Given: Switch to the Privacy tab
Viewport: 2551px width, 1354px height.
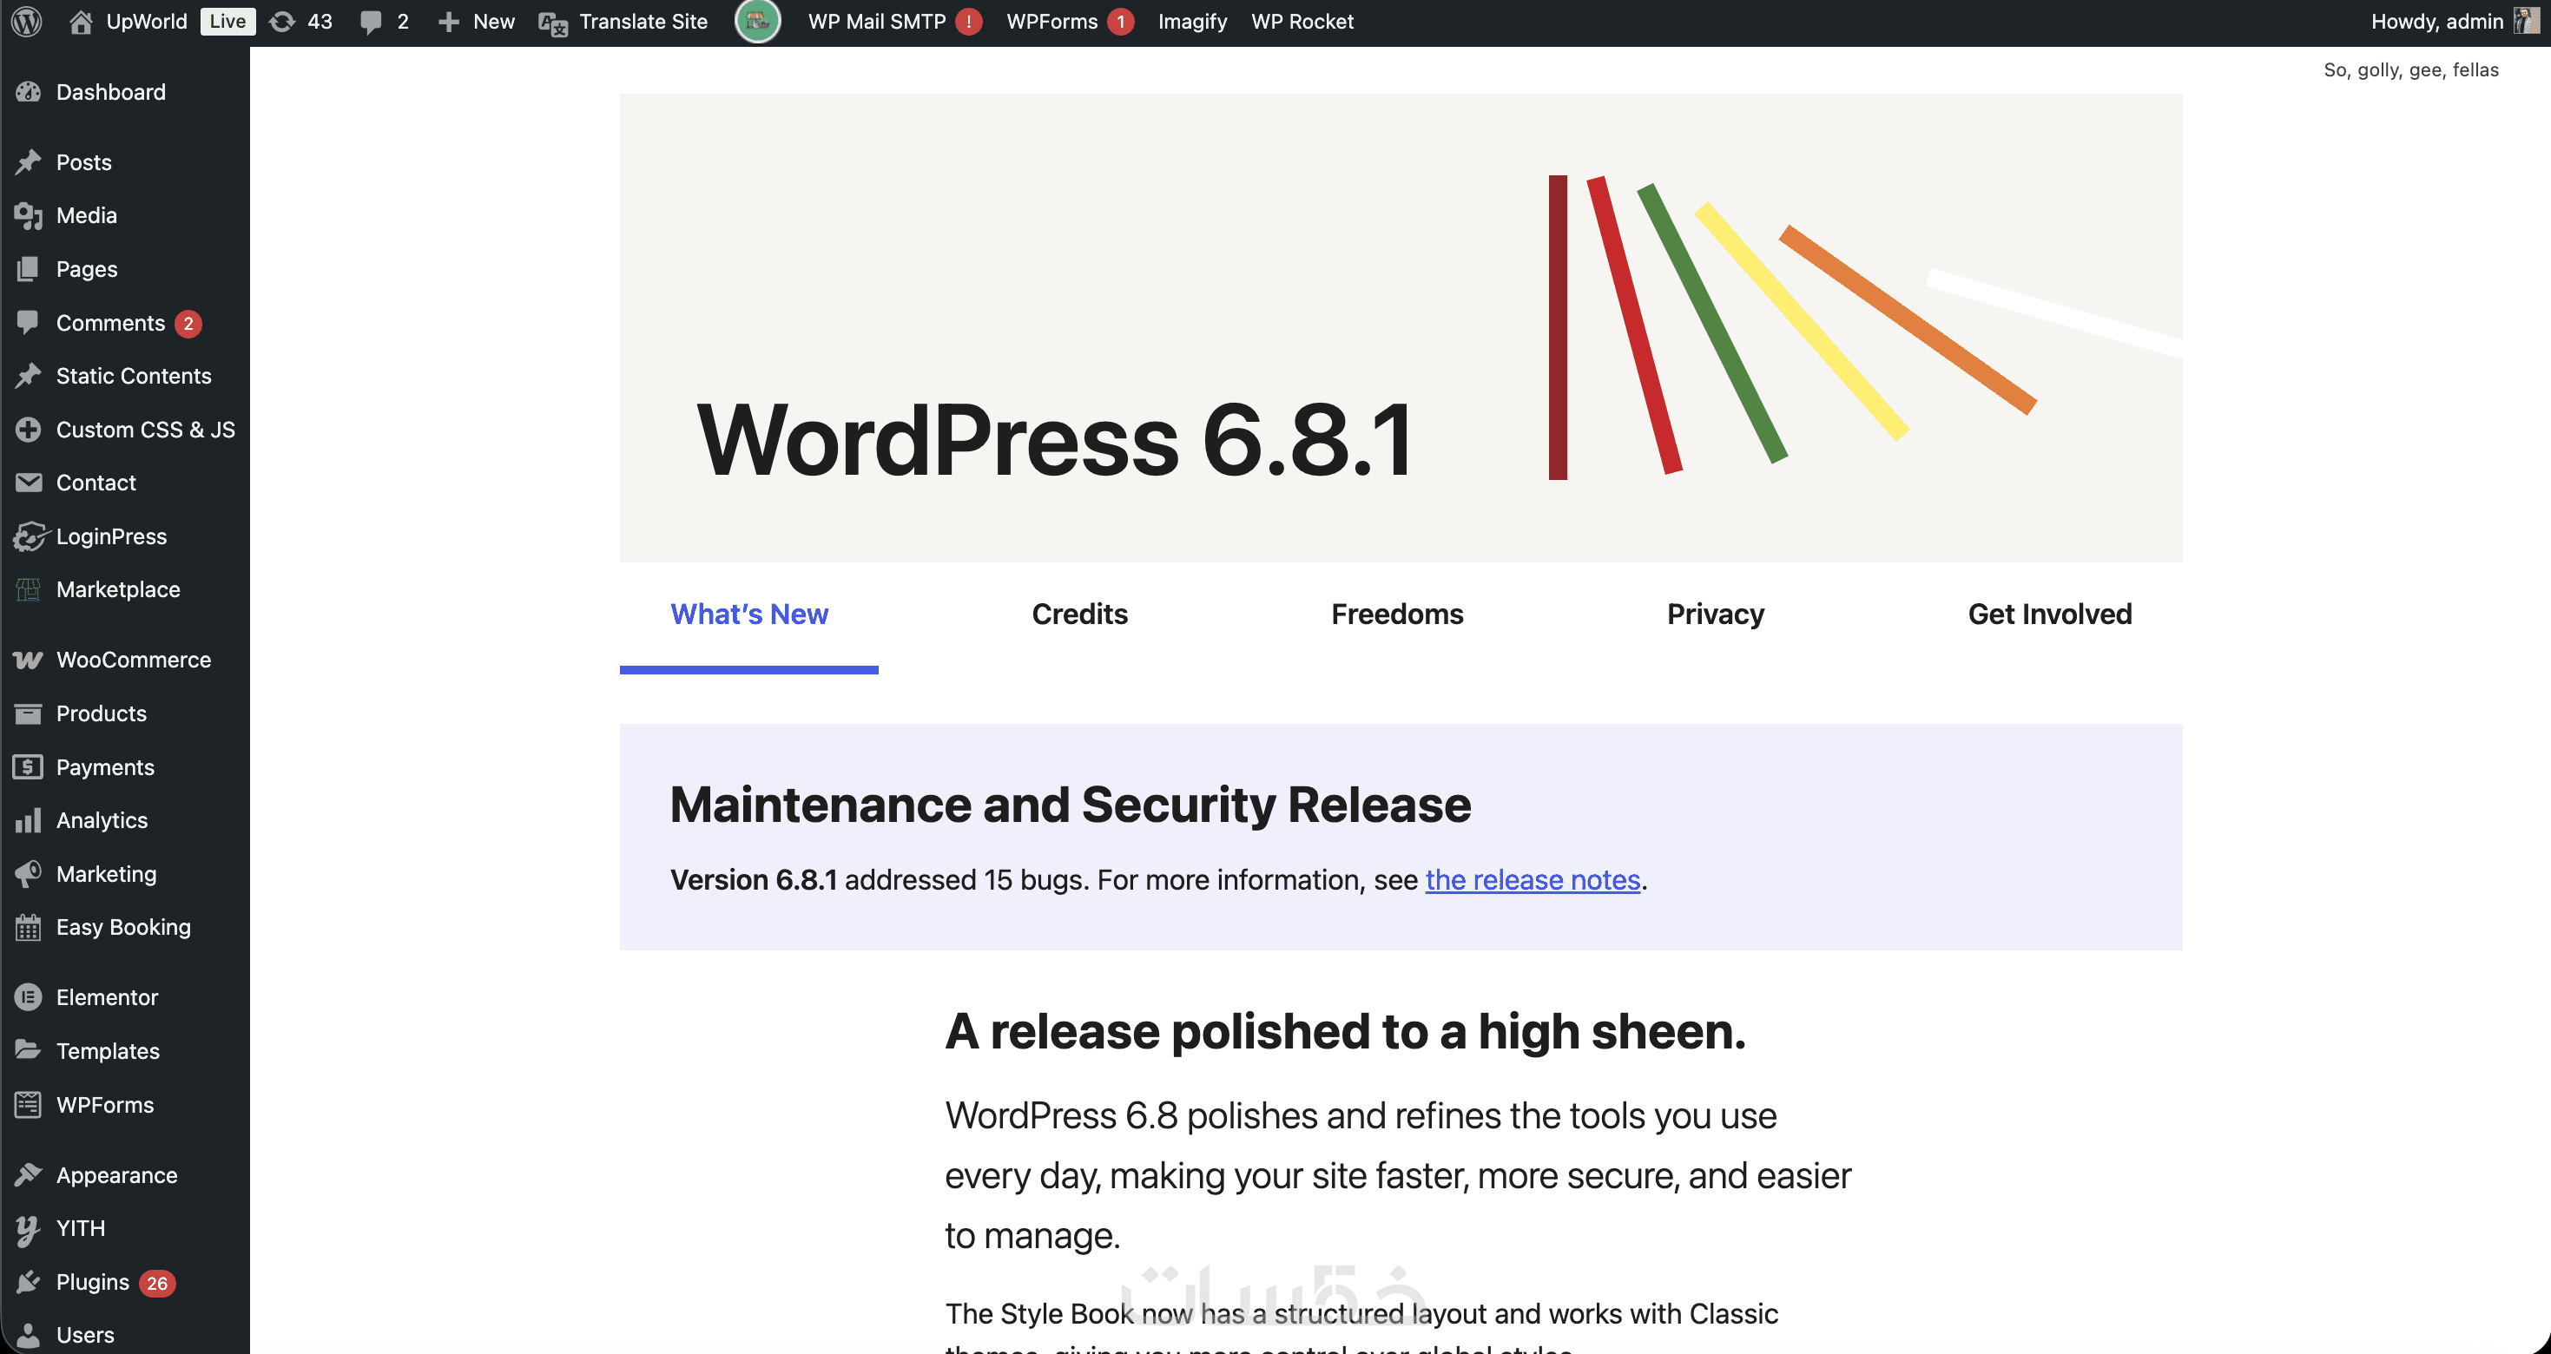Looking at the screenshot, I should (1714, 614).
